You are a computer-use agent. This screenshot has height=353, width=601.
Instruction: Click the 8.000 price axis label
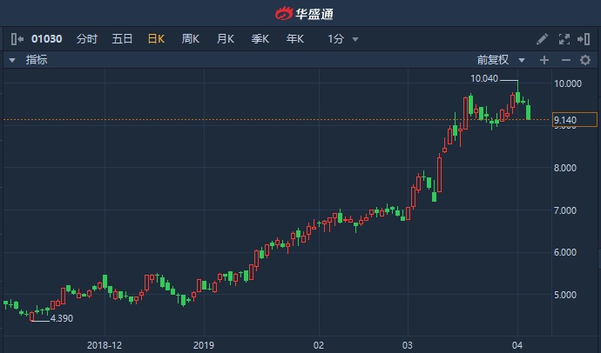click(x=565, y=168)
